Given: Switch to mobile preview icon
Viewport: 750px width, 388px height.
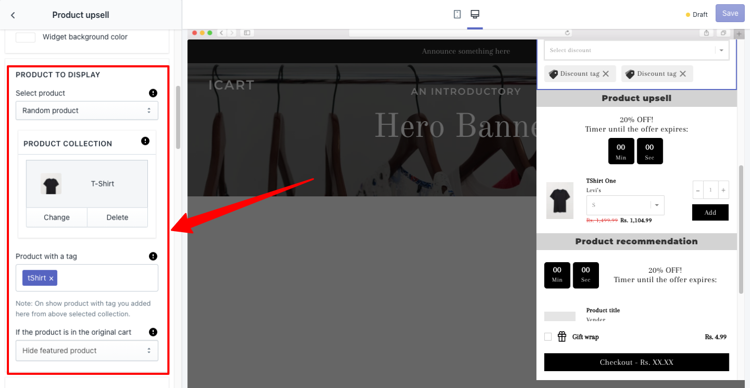Looking at the screenshot, I should click(457, 14).
